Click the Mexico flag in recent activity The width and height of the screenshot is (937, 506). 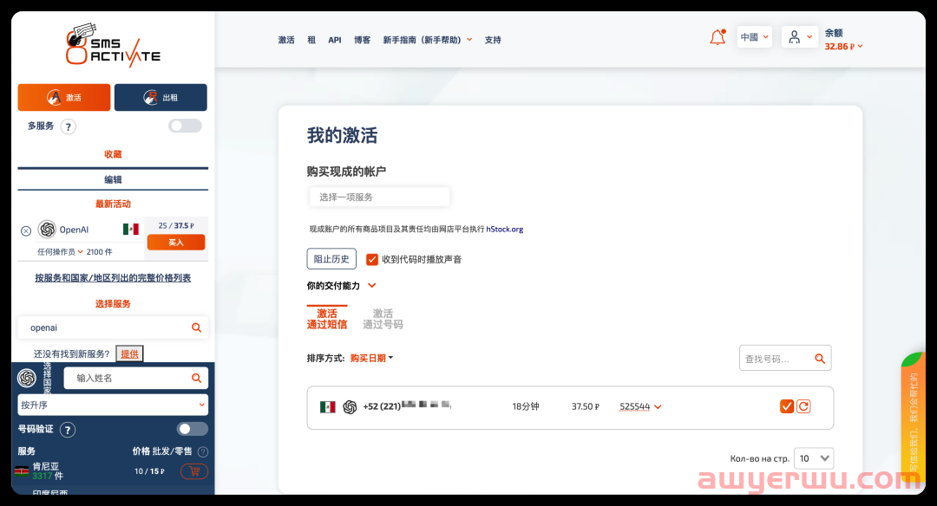131,229
